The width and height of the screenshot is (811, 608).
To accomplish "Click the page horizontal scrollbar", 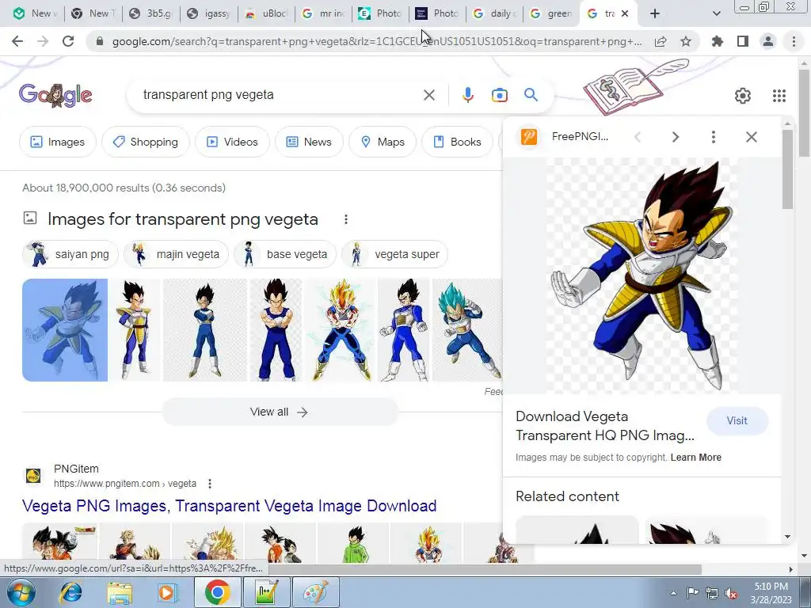I will click(x=485, y=569).
